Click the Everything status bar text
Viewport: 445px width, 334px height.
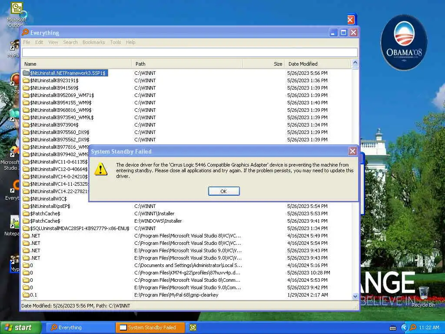(x=76, y=306)
